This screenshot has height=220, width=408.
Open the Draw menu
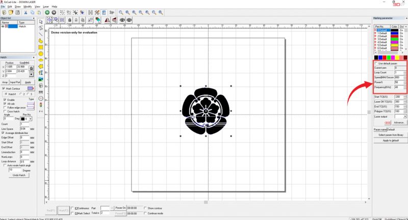tap(18, 7)
